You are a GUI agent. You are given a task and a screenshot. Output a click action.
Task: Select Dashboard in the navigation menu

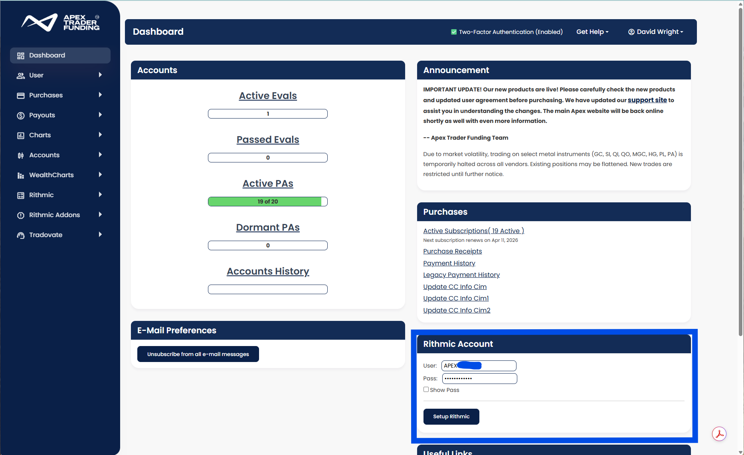(x=47, y=55)
